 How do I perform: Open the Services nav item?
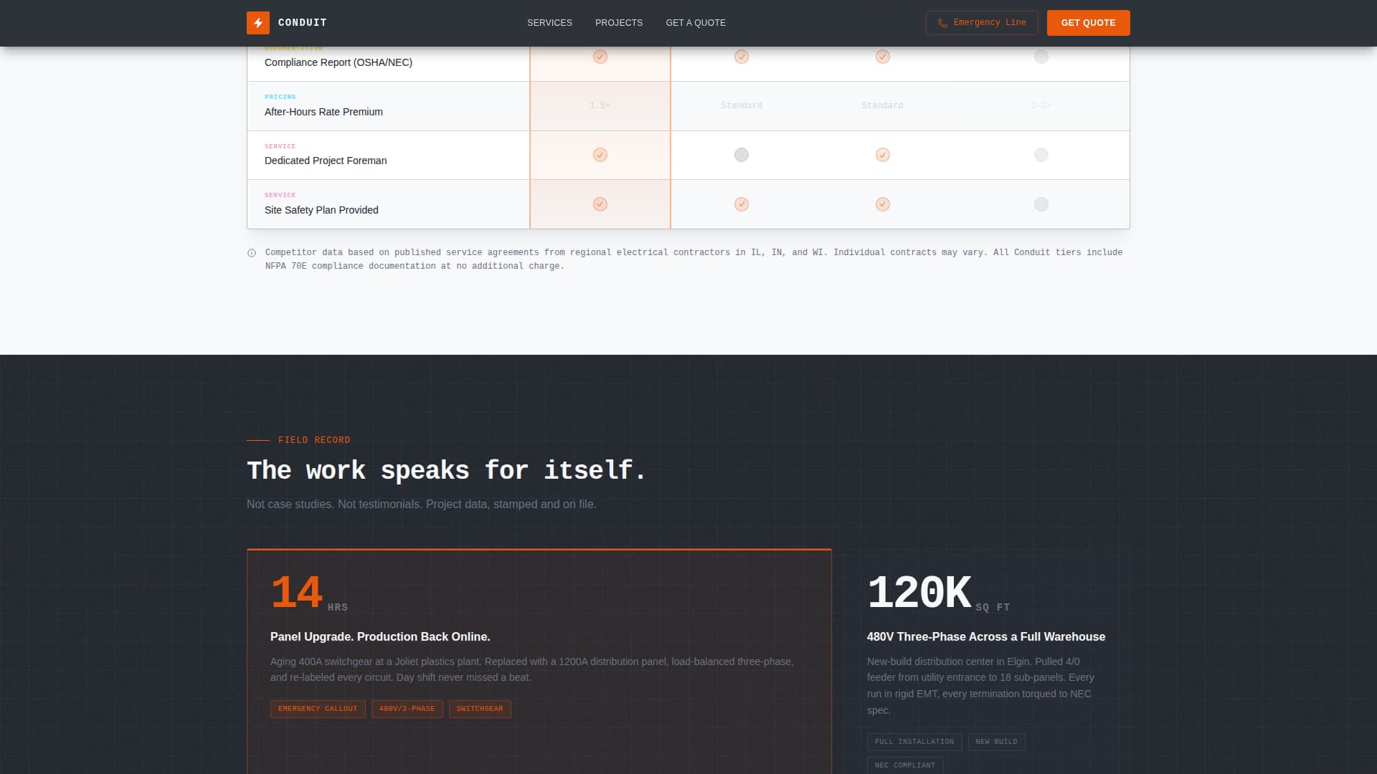click(x=549, y=23)
